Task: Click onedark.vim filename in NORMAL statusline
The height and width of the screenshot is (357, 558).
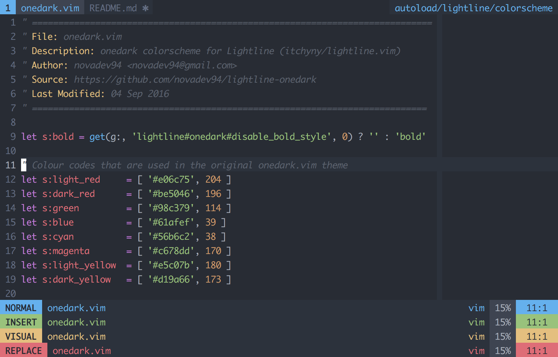Action: (76, 308)
